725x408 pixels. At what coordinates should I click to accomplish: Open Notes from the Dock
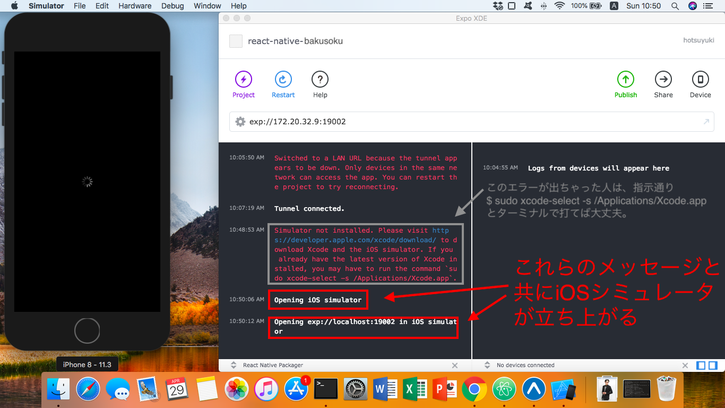coord(207,390)
